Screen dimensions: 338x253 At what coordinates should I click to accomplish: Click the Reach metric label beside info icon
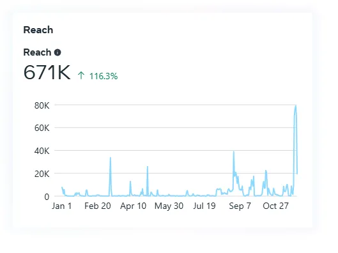coord(37,52)
